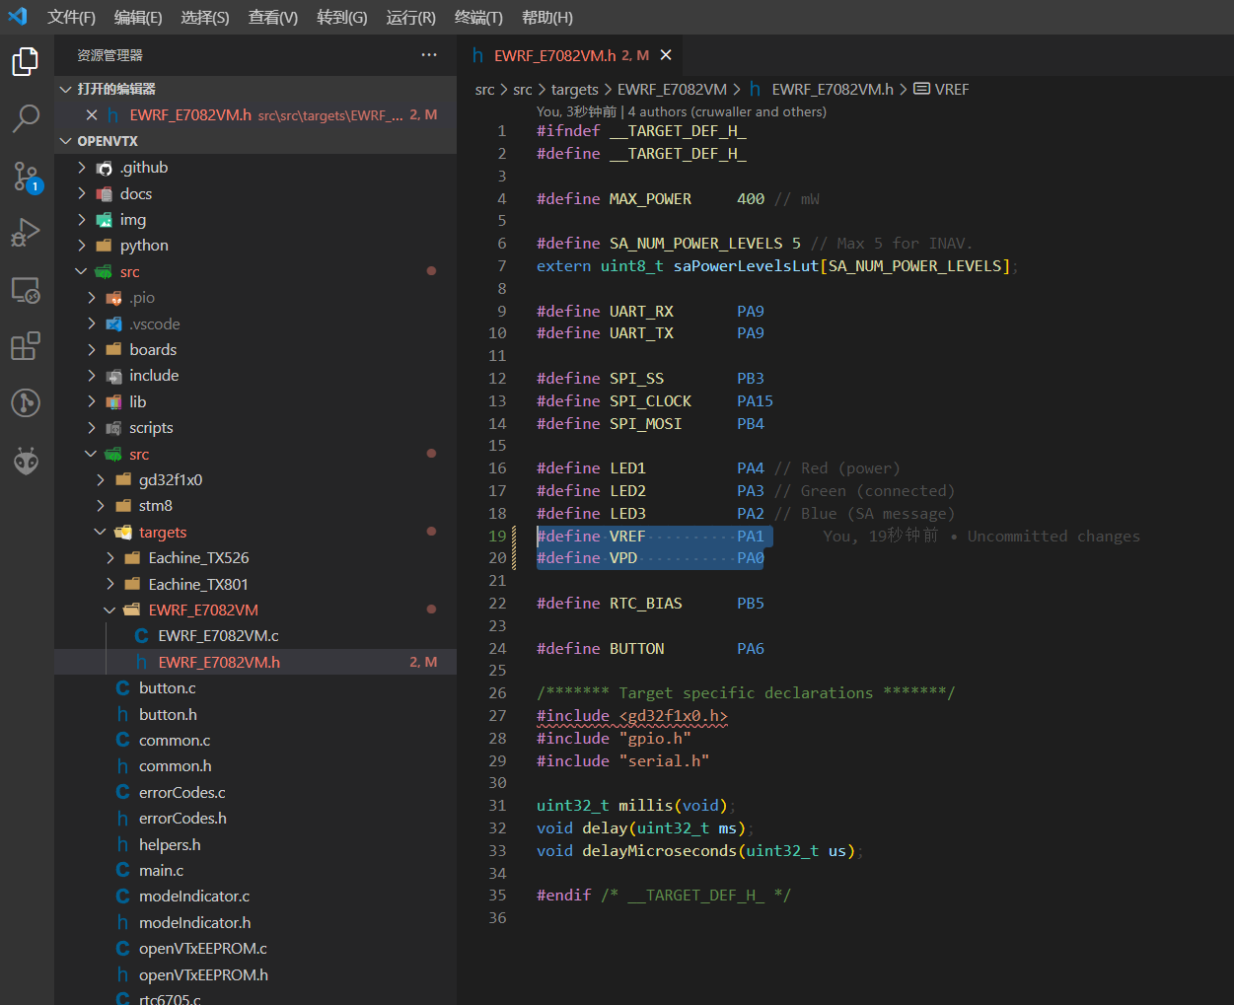Open the Explorer view in activity bar
The height and width of the screenshot is (1005, 1234).
[26, 62]
